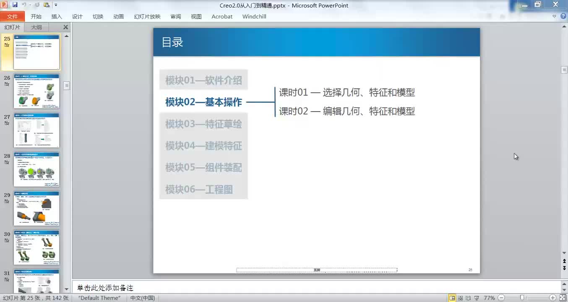Click the paste clipboard icon in quick access toolbar
The image size is (568, 302).
tap(47, 5)
